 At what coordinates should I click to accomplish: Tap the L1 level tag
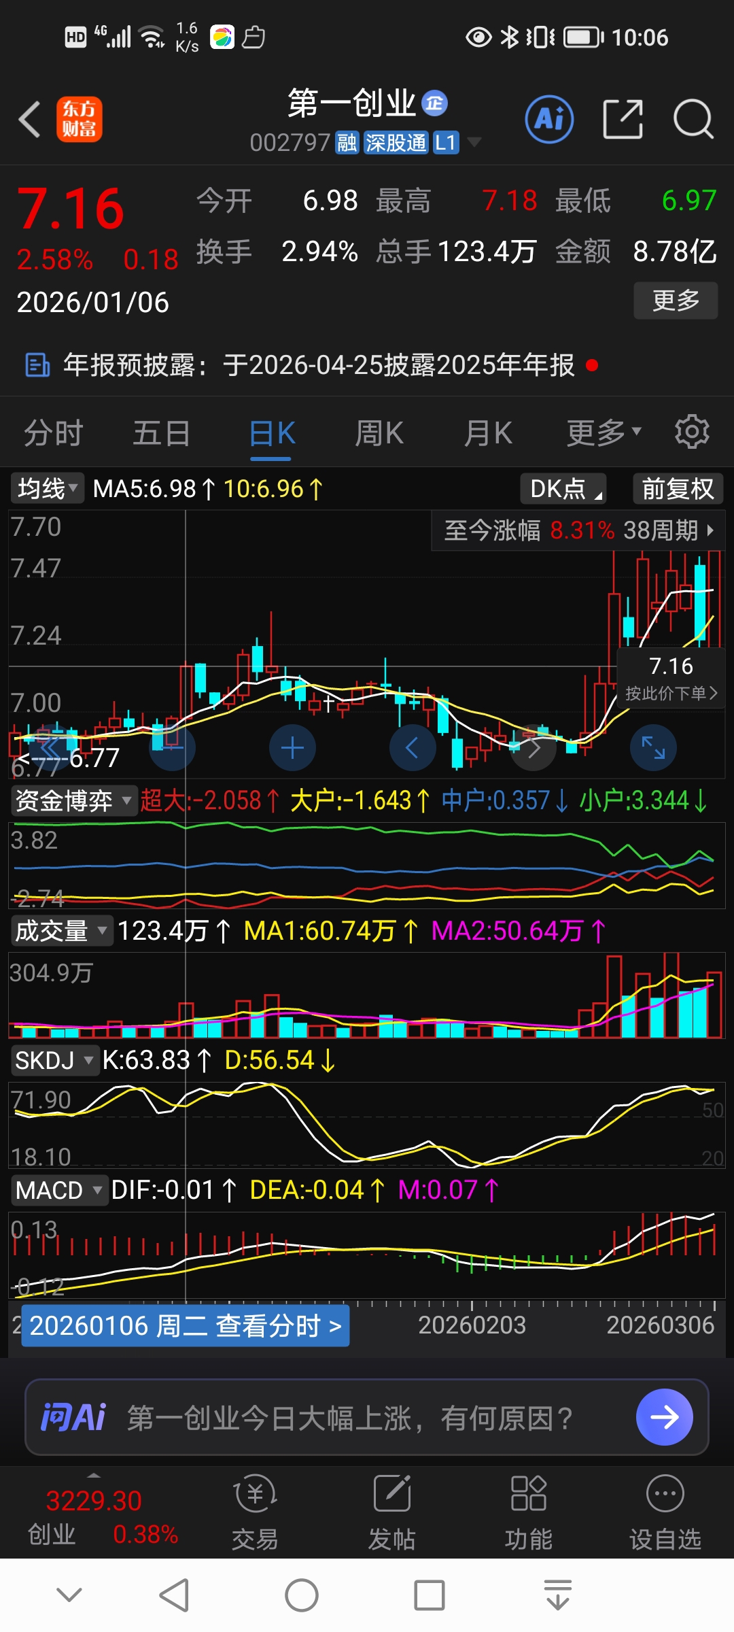click(445, 143)
